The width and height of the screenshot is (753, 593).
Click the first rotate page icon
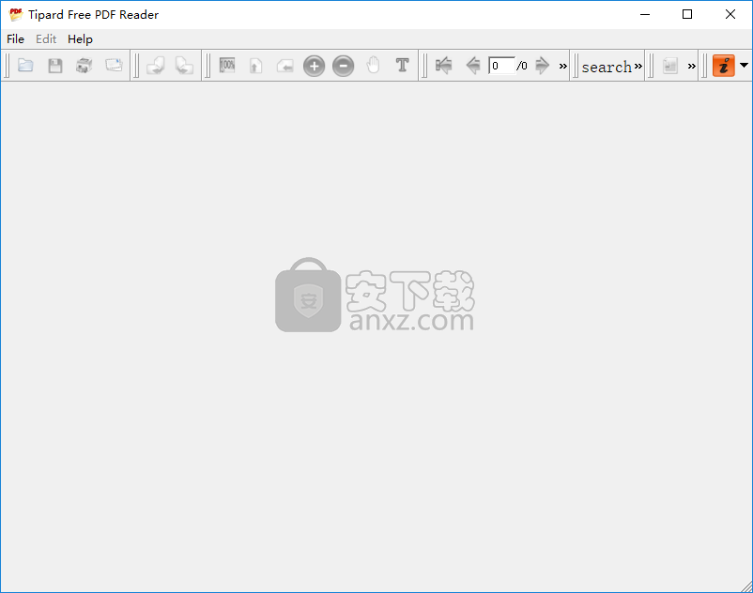tap(156, 66)
